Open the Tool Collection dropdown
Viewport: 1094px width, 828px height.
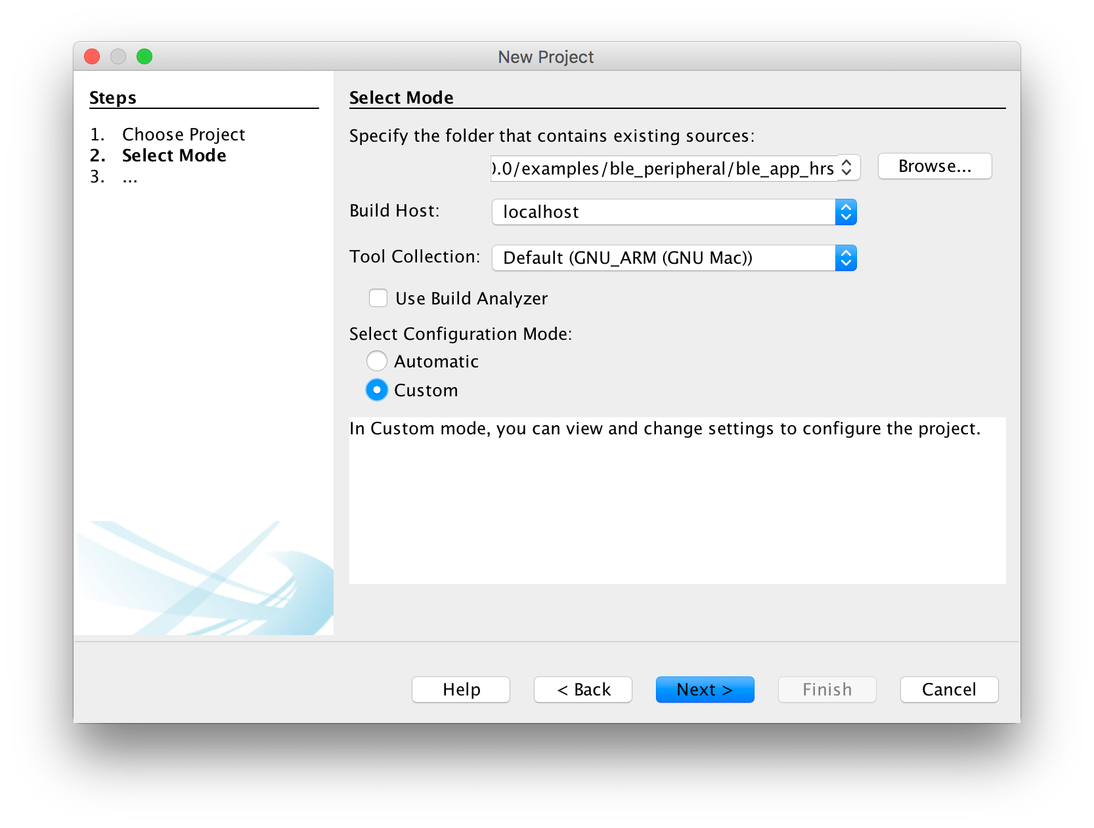tap(674, 258)
